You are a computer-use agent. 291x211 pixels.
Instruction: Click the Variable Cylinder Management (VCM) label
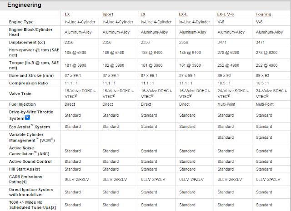click(32, 137)
